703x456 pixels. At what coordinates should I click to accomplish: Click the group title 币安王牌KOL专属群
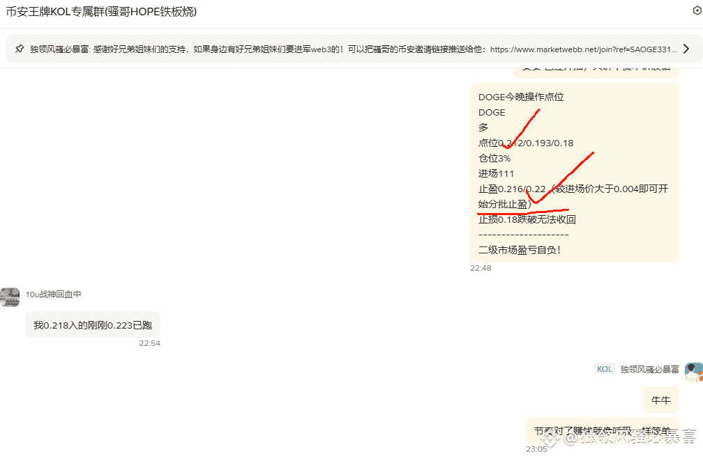tap(101, 12)
